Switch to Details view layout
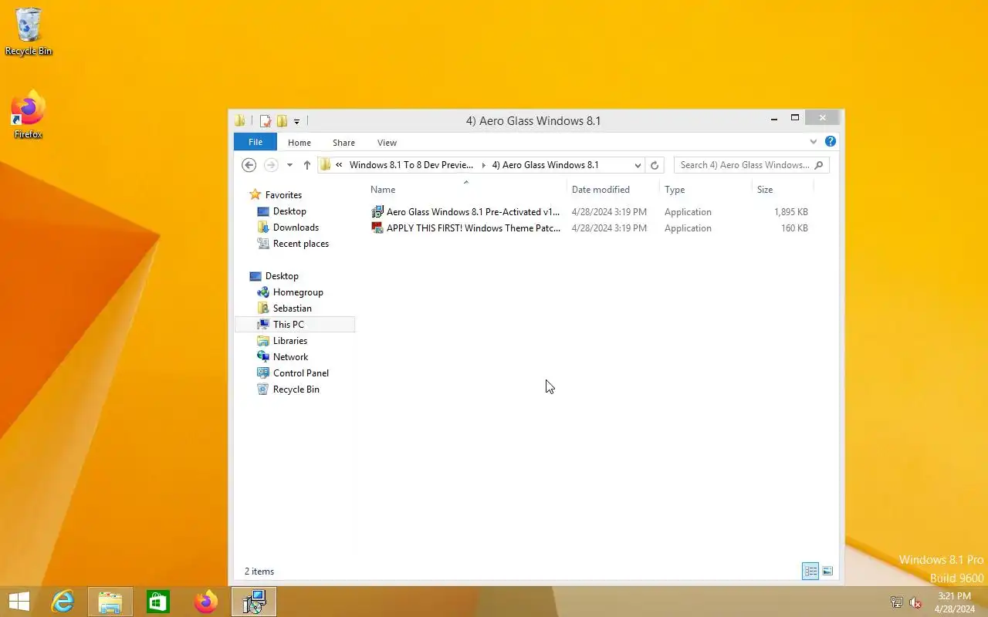 (x=810, y=571)
